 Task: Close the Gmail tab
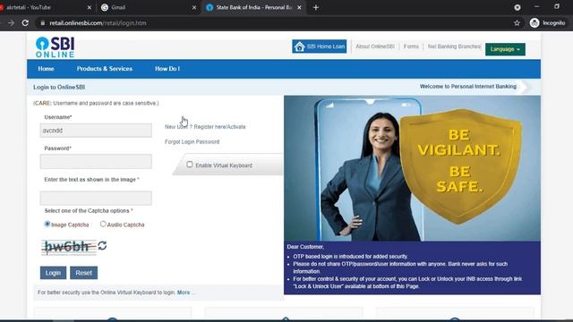pyautogui.click(x=194, y=7)
